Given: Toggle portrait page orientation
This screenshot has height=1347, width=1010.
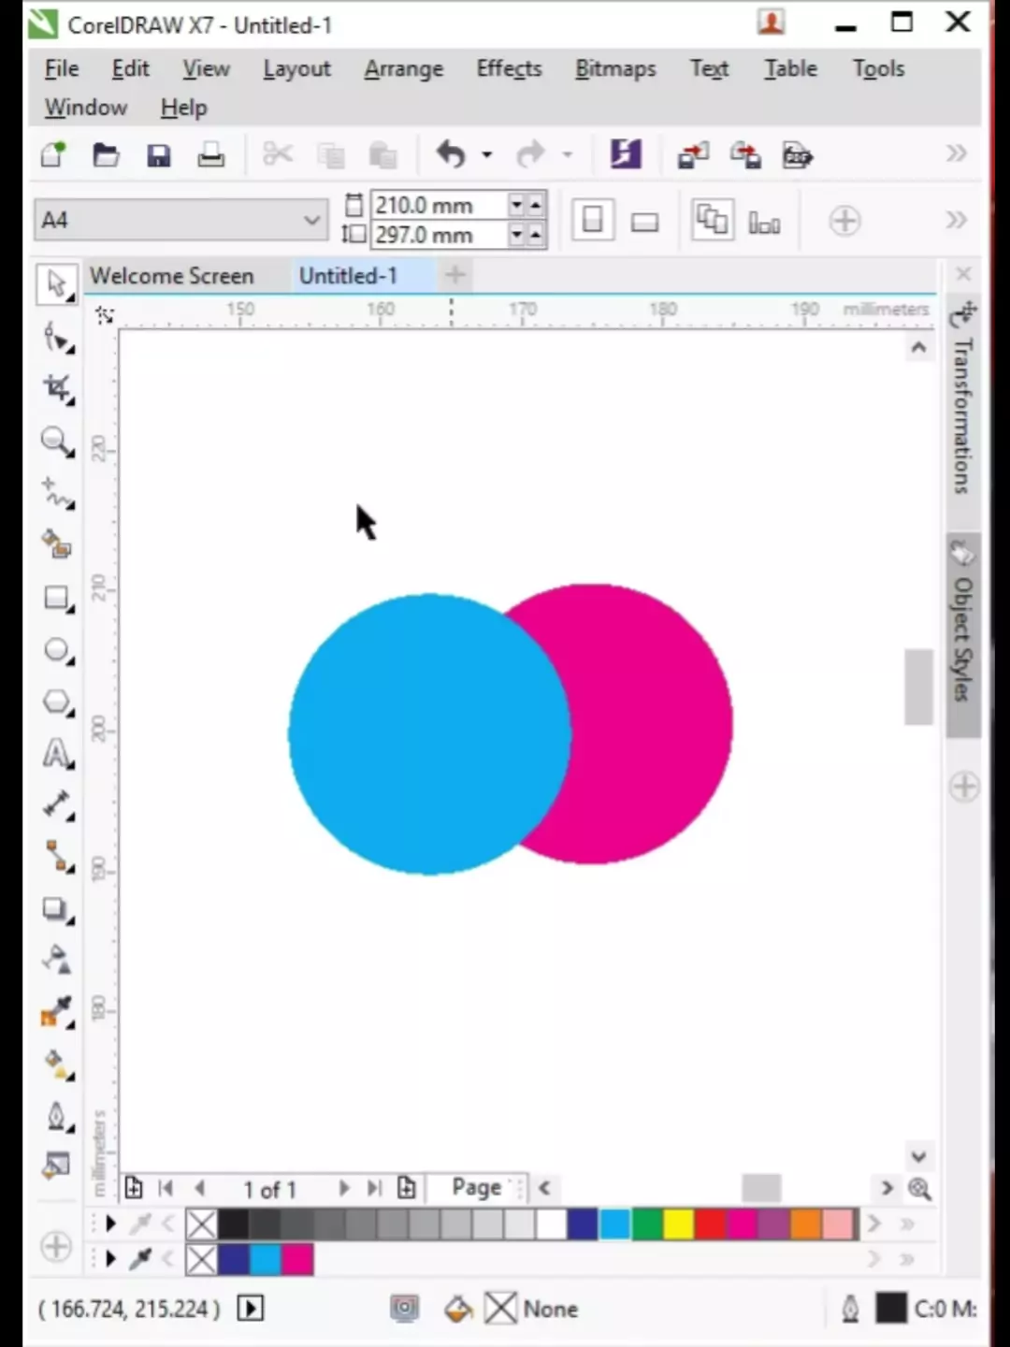Looking at the screenshot, I should pos(592,221).
